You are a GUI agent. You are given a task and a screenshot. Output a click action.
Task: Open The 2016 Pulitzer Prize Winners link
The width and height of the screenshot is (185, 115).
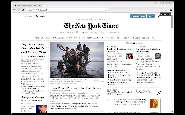pos(63,109)
